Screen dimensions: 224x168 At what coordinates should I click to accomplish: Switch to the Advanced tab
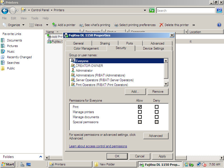tap(157, 43)
